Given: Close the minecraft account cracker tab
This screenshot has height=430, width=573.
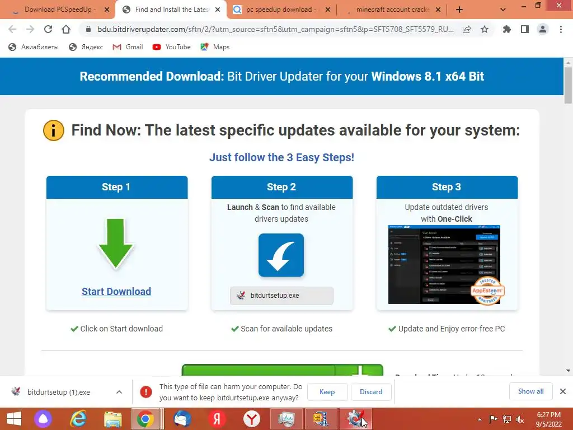Looking at the screenshot, I should click(x=438, y=10).
